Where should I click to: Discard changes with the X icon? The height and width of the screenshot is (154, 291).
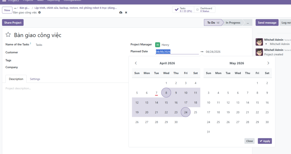click(x=126, y=13)
